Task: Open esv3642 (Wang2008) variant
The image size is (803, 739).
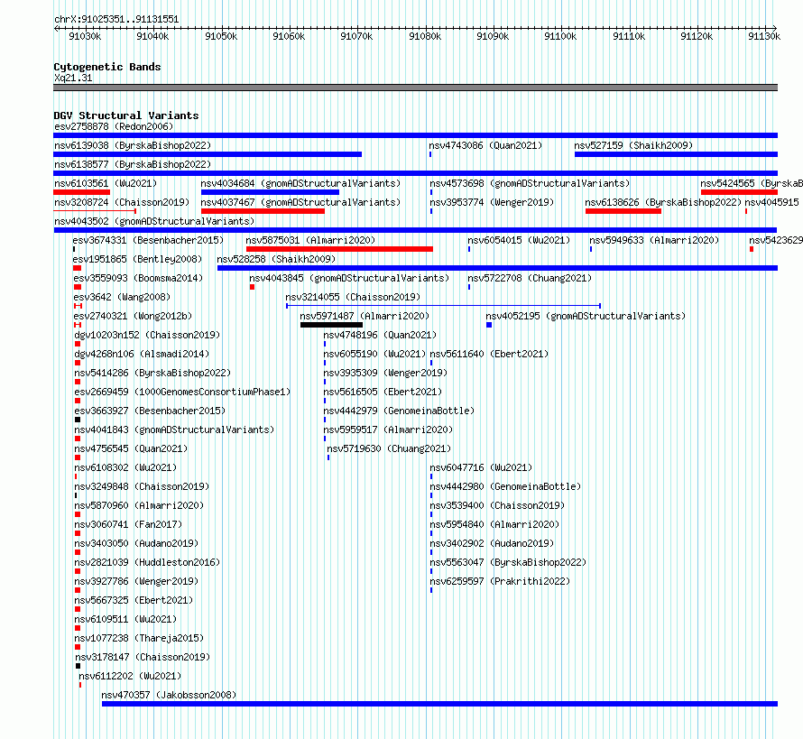Action: coord(122,297)
